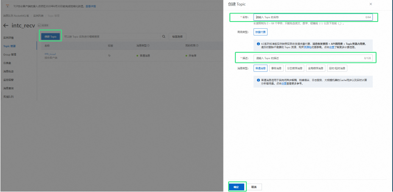Open Group 管理 in the left sidebar
Viewport: 393px width, 192px height.
tap(10, 55)
